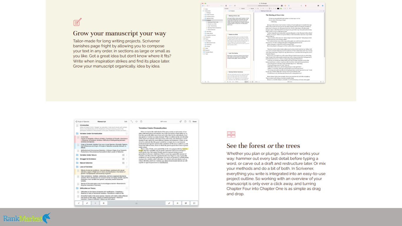The width and height of the screenshot is (402, 226).
Task: Click the red bookmark icon in Mac Scrivener toolbar
Action: (x=305, y=6)
